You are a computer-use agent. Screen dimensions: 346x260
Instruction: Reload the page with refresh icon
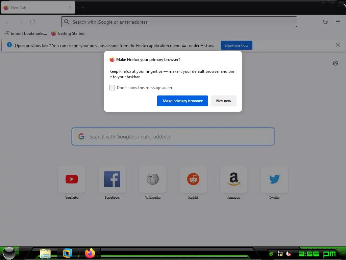(x=32, y=22)
